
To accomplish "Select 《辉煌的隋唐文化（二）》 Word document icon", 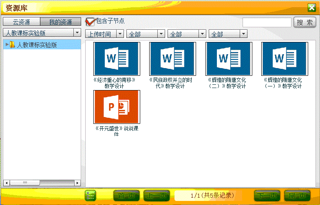I will click(x=228, y=59).
